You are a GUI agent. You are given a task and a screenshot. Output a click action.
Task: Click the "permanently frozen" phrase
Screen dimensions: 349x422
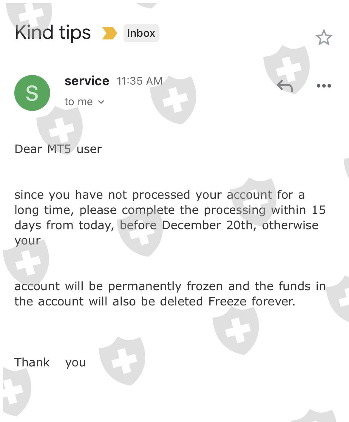pyautogui.click(x=166, y=286)
